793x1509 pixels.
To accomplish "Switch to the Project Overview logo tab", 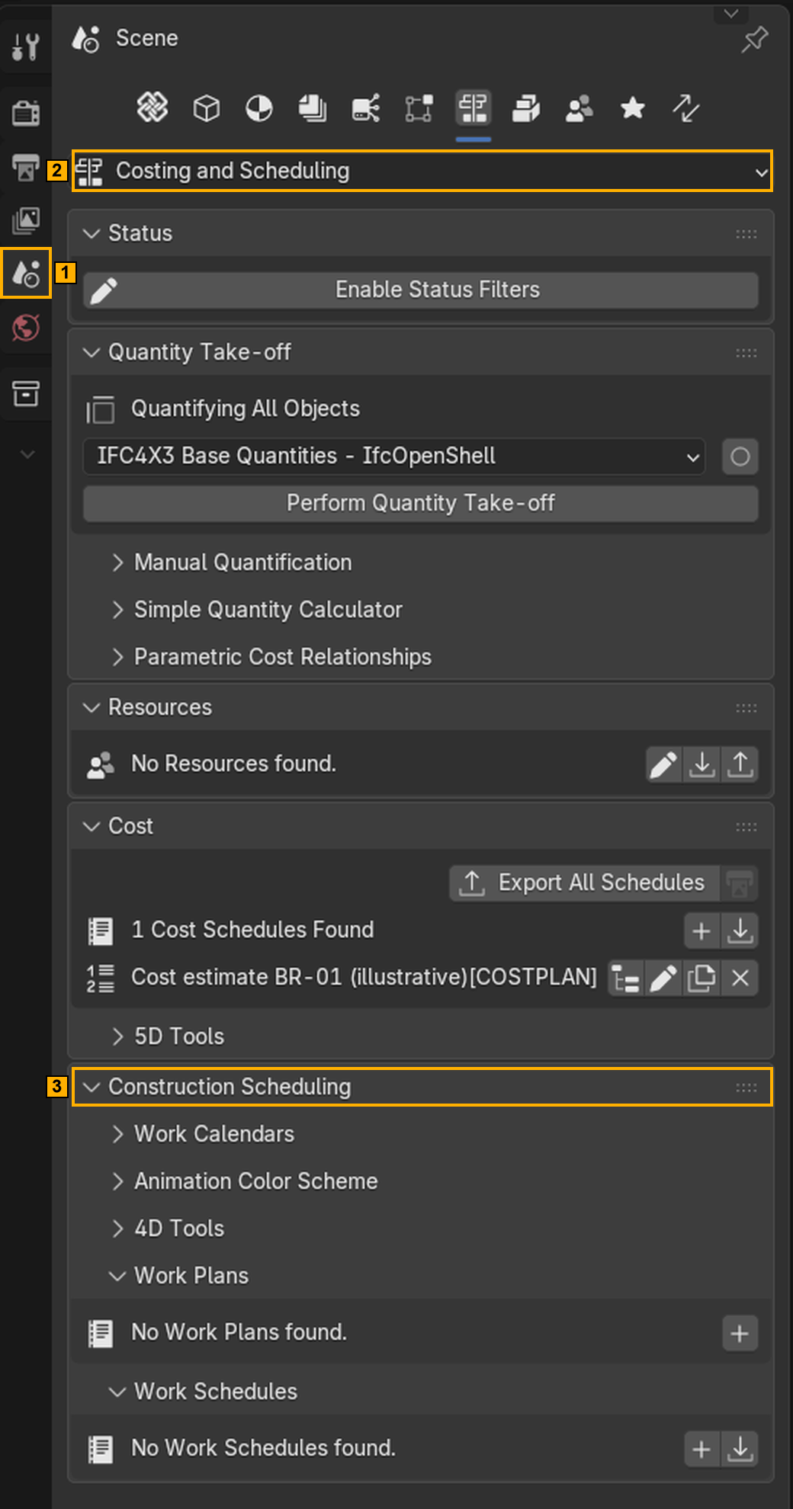I will (x=152, y=107).
